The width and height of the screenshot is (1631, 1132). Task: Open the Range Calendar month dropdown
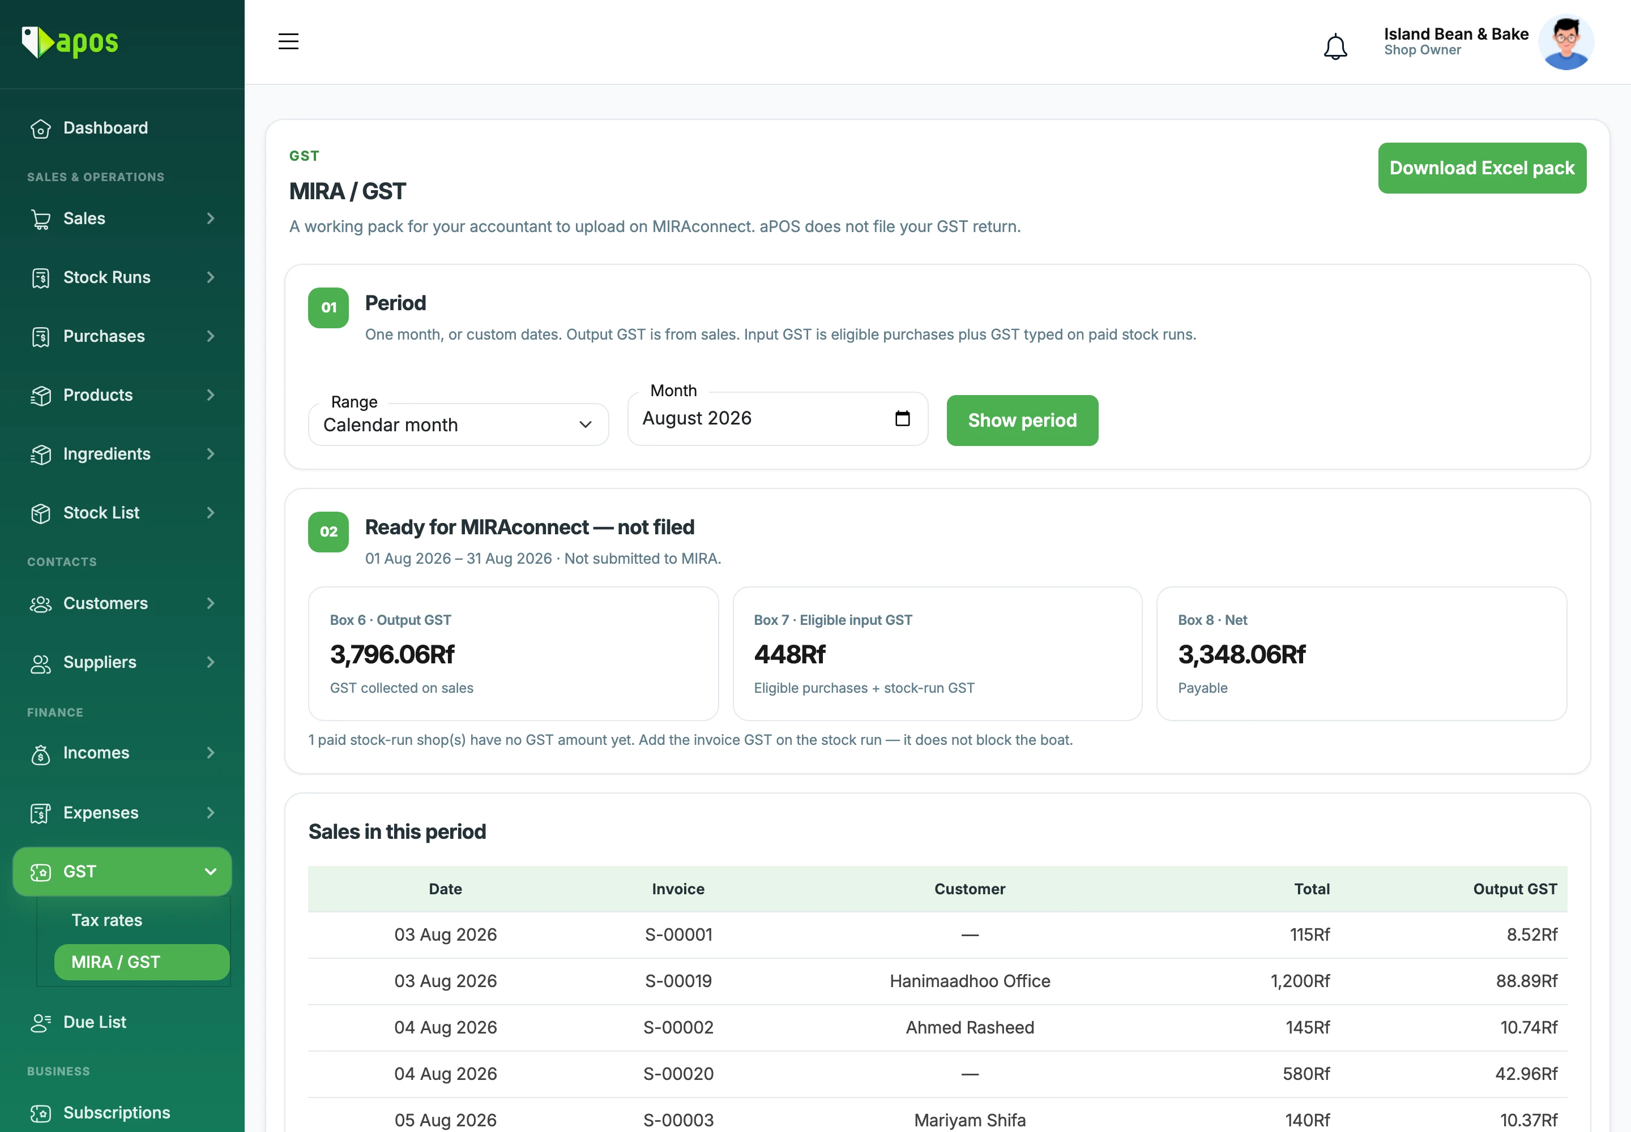[459, 425]
